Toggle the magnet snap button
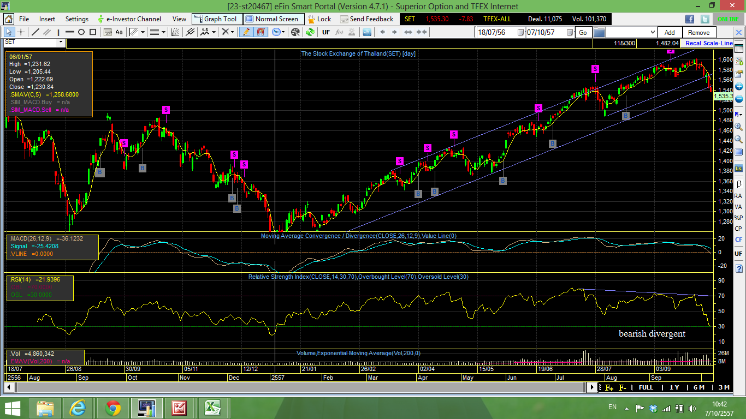Screen dimensions: 746x419 click(x=260, y=32)
